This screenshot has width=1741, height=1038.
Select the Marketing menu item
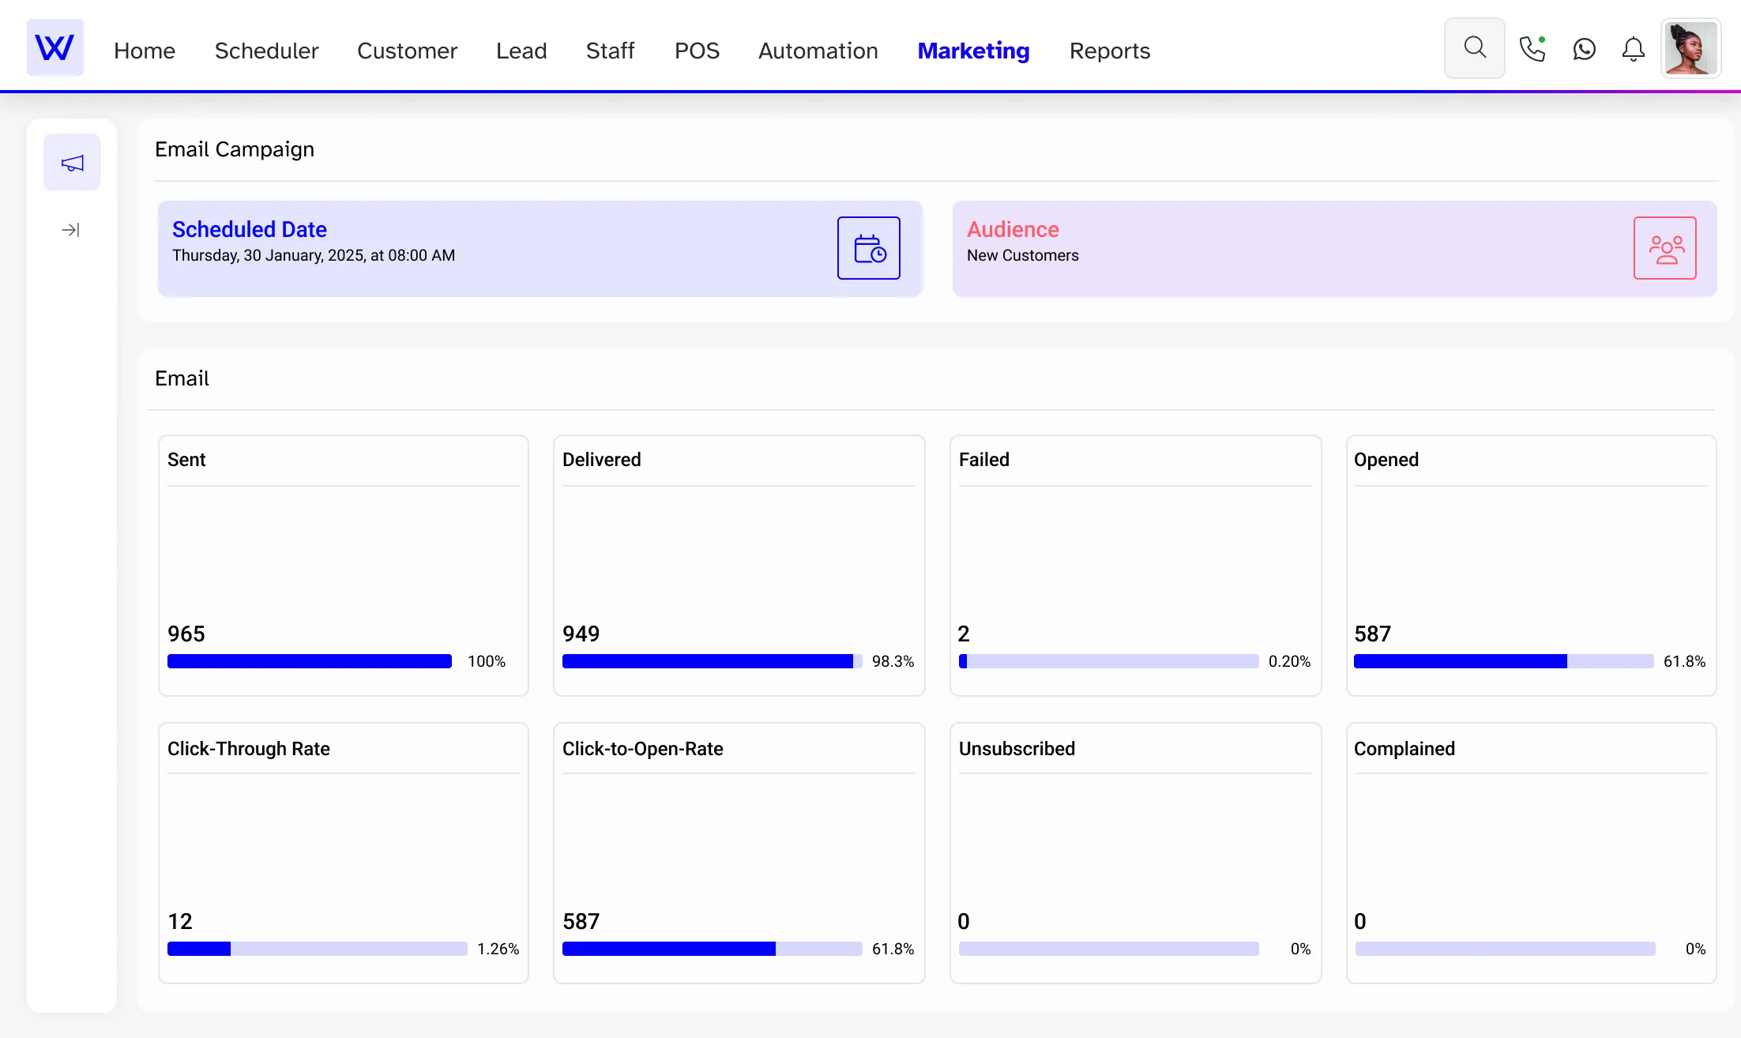pos(972,51)
